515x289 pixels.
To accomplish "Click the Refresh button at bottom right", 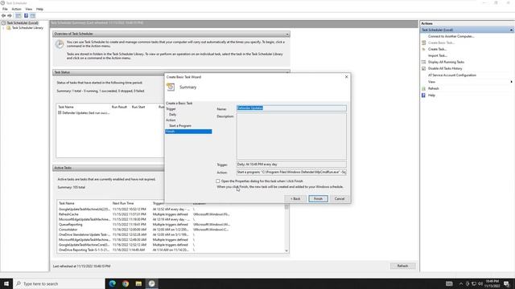I will point(402,266).
